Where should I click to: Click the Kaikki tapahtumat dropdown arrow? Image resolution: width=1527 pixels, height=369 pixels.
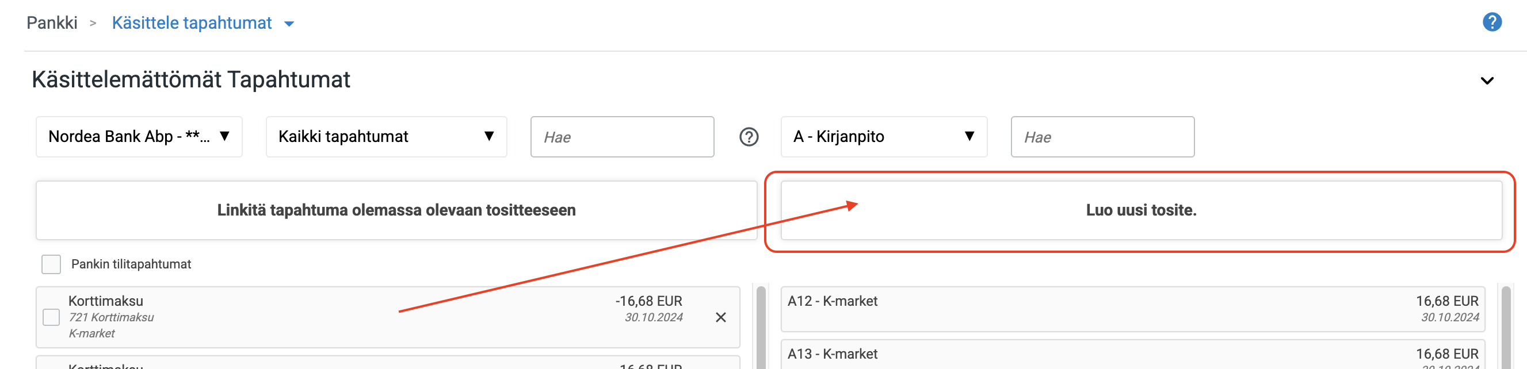489,137
